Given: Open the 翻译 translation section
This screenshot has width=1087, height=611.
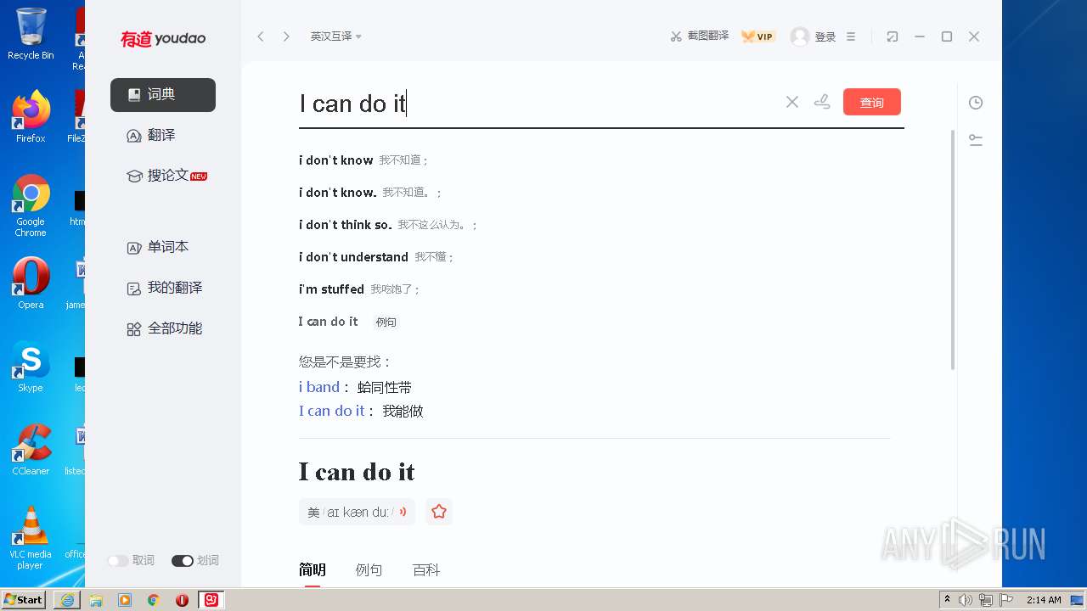Looking at the screenshot, I should click(151, 136).
